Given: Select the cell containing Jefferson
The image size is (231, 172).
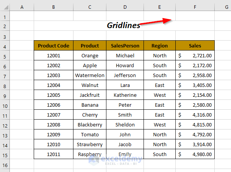Looking at the screenshot, I should 125,75.
